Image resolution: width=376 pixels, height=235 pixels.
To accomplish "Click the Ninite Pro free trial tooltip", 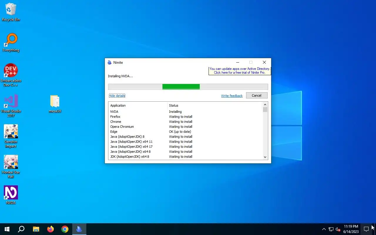I will (x=239, y=71).
